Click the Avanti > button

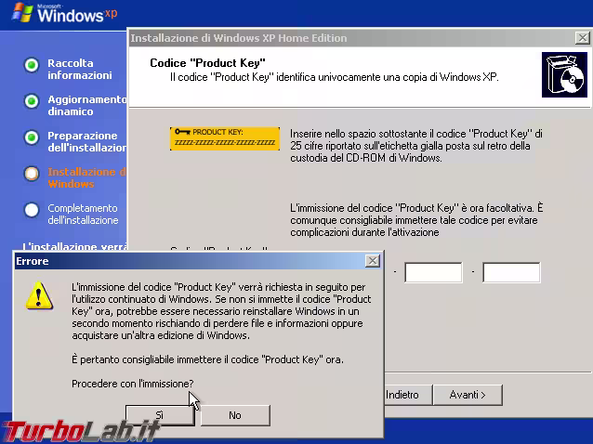[x=468, y=395]
